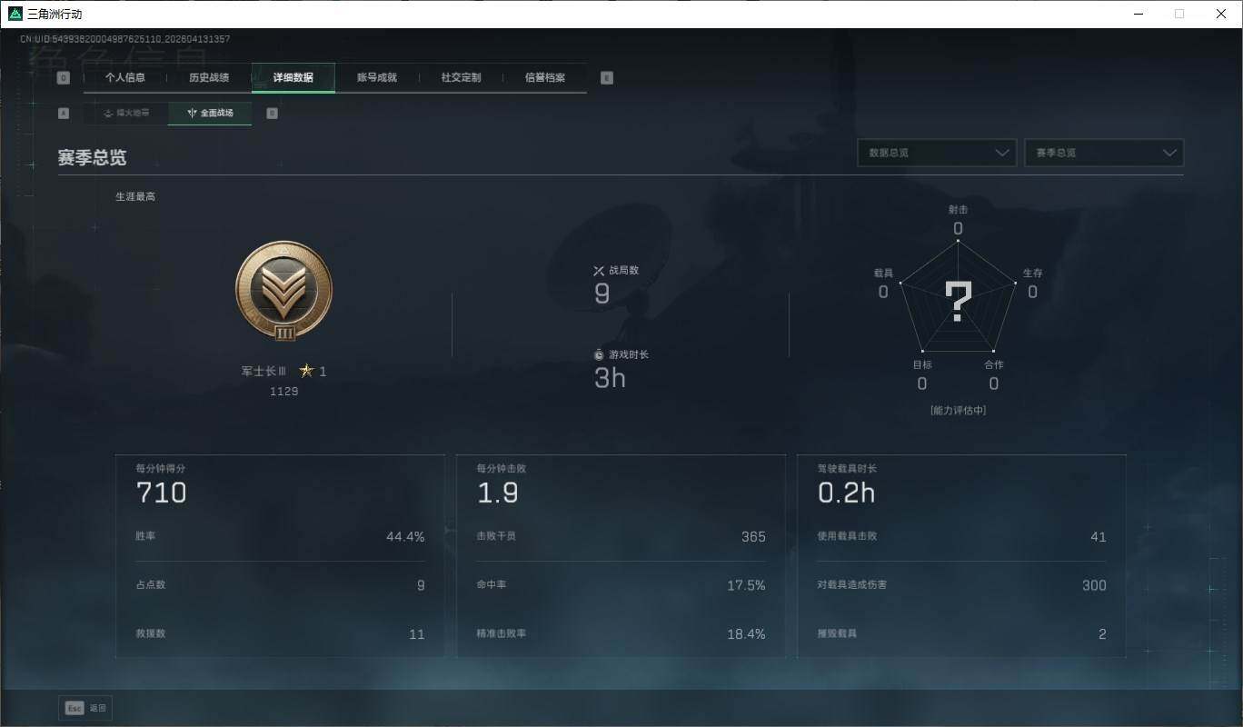
Task: Click the [能力评估中] status text
Action: tap(959, 411)
